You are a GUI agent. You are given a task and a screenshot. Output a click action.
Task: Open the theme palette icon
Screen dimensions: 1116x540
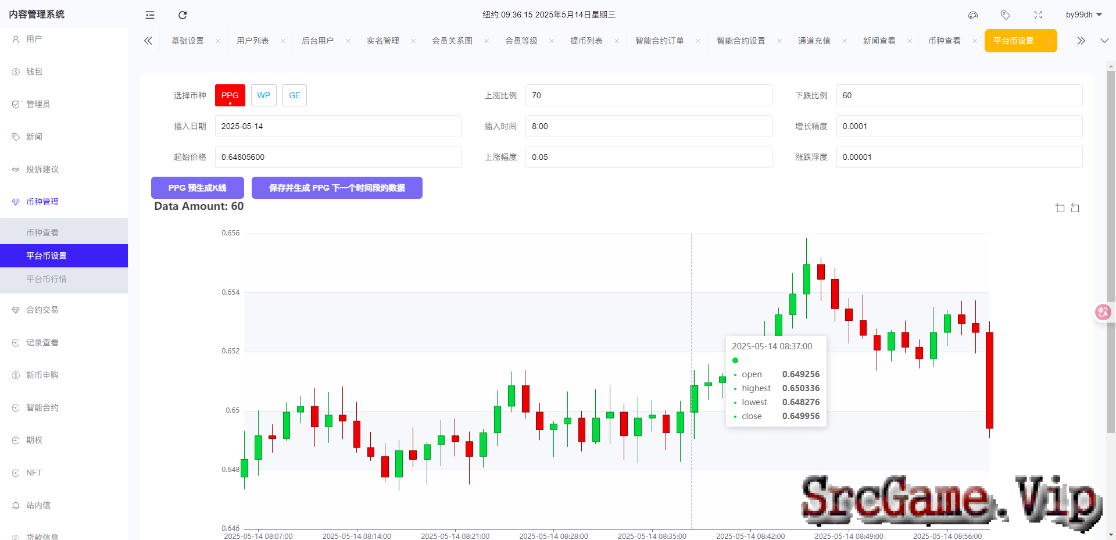(x=973, y=15)
